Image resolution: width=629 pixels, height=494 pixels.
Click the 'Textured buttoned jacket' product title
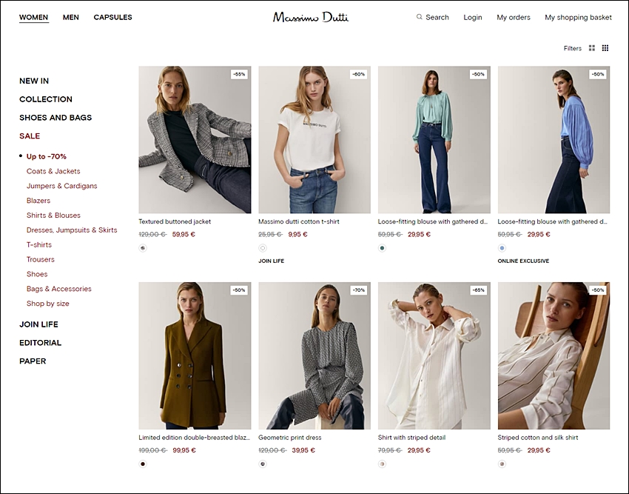175,221
